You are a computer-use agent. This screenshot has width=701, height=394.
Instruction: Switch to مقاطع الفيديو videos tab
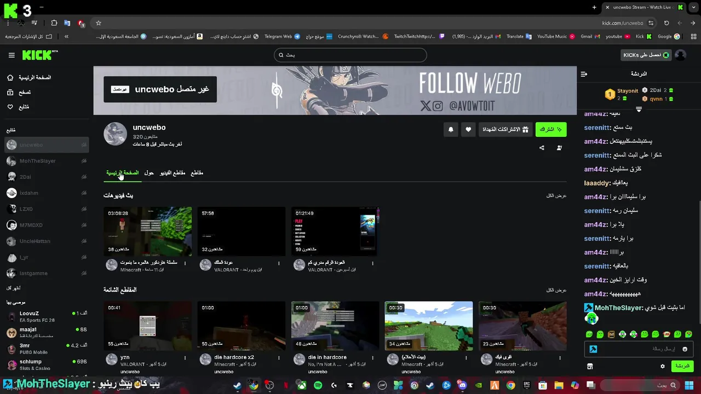(173, 173)
